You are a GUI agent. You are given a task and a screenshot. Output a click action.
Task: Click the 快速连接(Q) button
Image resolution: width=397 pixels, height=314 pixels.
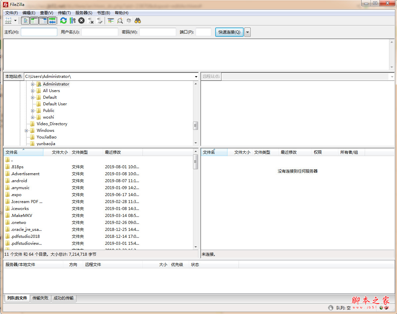pos(229,32)
